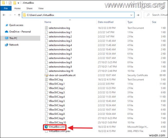Open the Share ribbon tab
Screen dimensions: 168x138
click(x=29, y=8)
